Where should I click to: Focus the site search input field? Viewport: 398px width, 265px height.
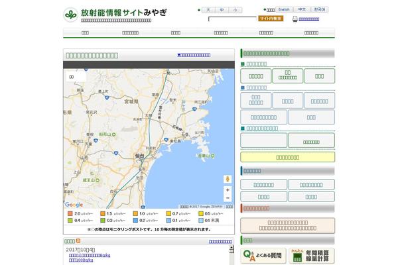(x=232, y=19)
